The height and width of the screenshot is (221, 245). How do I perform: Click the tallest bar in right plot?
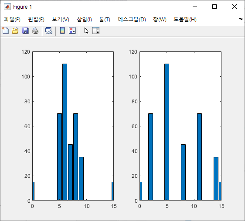167,132
